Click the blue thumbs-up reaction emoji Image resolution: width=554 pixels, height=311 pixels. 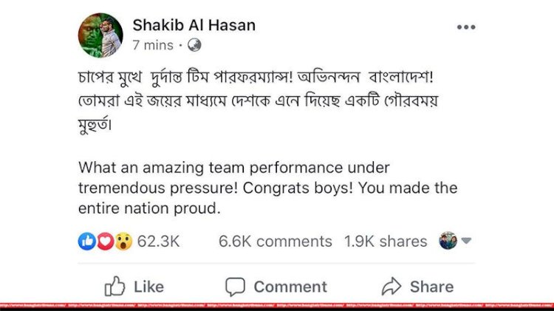(x=87, y=242)
